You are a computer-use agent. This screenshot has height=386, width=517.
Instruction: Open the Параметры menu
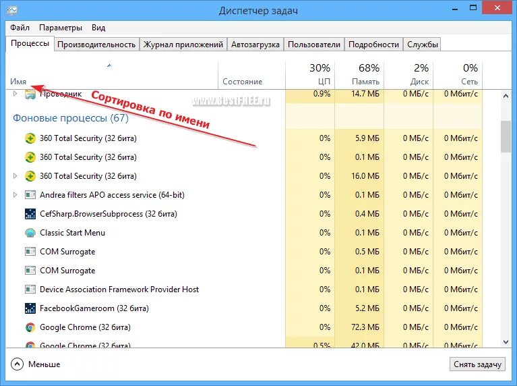pos(61,28)
